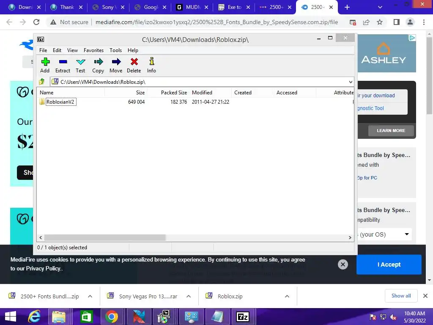Click the horizontal scrollbar thumb in file list

tap(105, 238)
